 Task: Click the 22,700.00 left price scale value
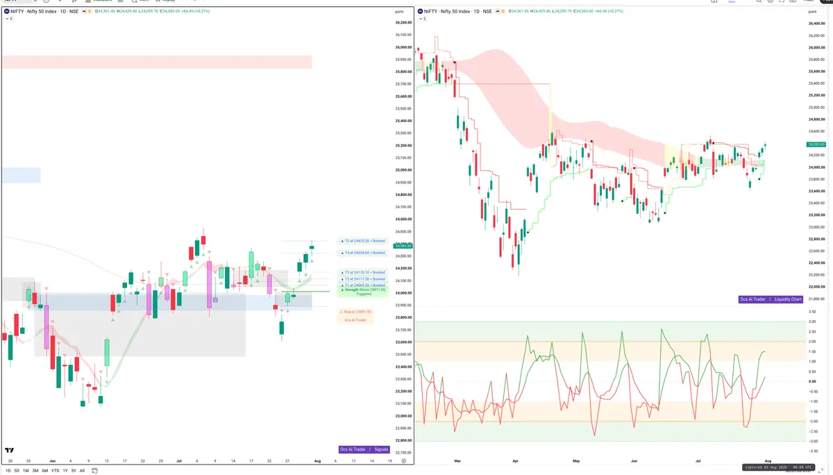[x=403, y=453]
